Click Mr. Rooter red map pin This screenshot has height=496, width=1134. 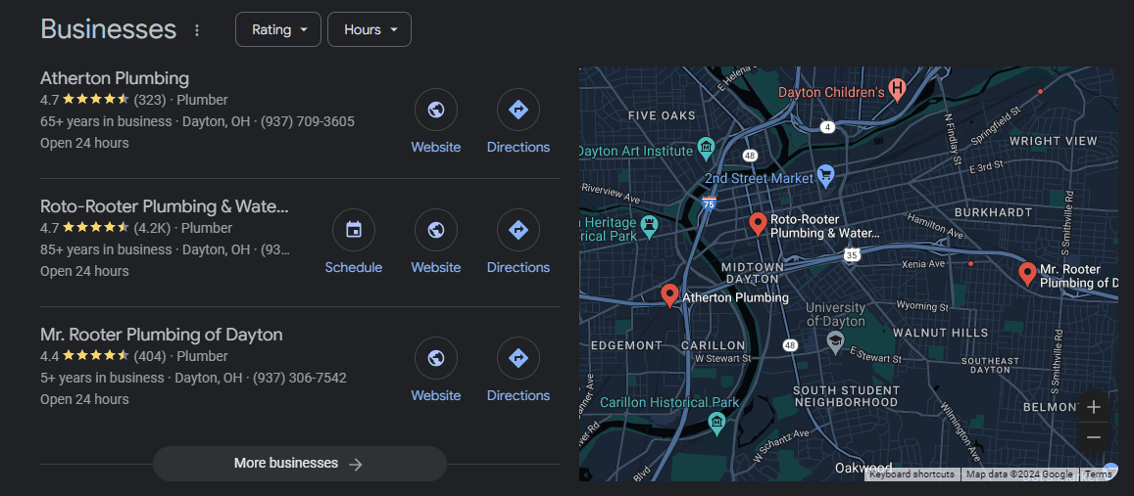click(1027, 274)
